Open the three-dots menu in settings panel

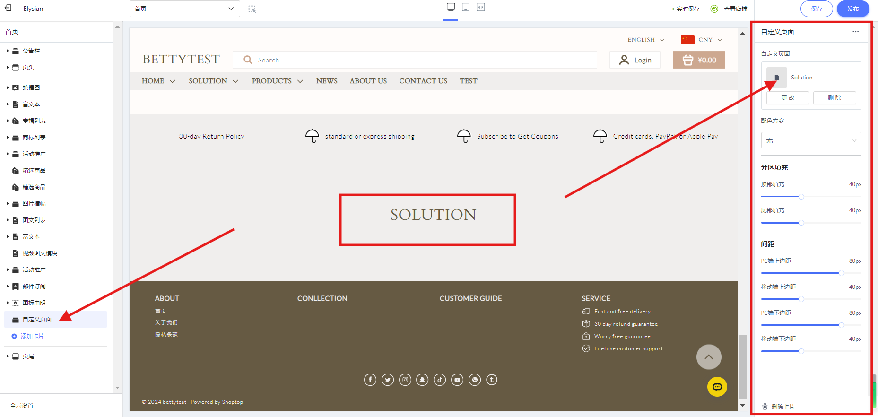pos(855,32)
